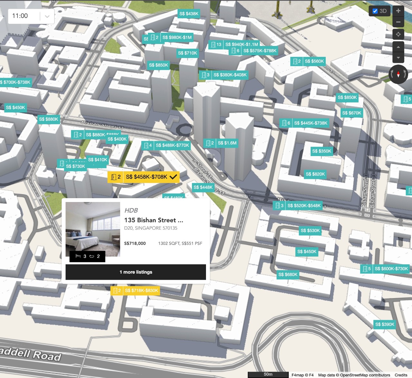Open the Credits link in the footer
Viewport: 412px width, 378px height.
click(x=400, y=375)
